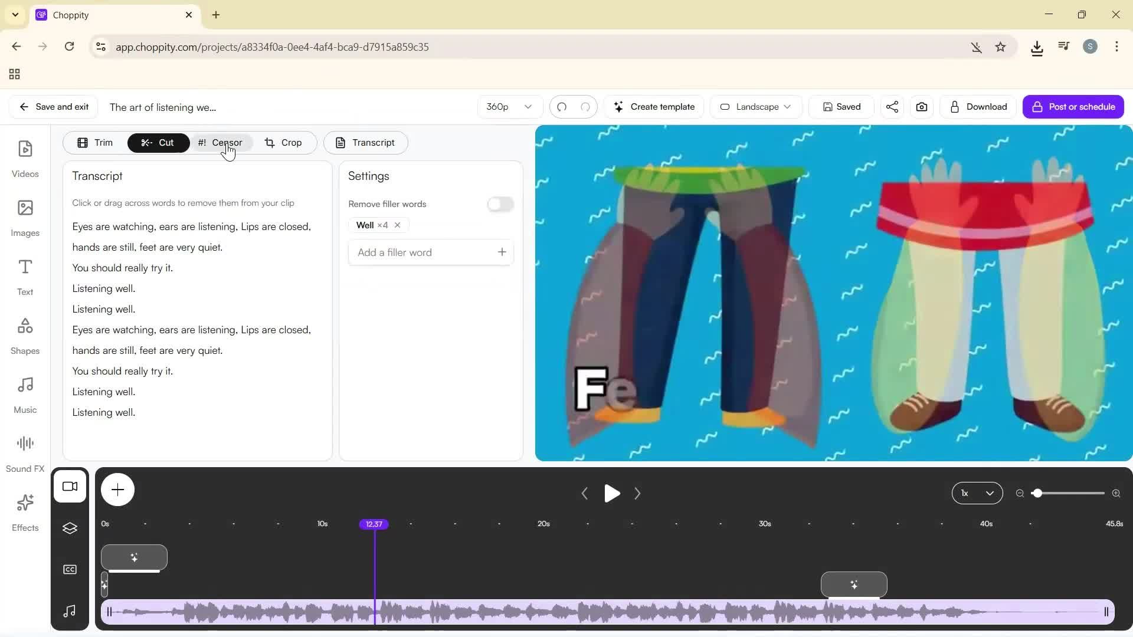The width and height of the screenshot is (1133, 637).
Task: Select the Censor tool
Action: click(221, 142)
